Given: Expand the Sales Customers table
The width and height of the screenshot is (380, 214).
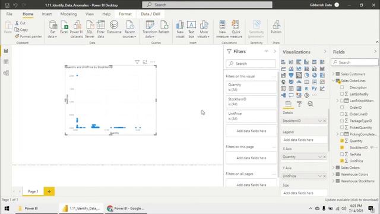Looking at the screenshot, I should (x=334, y=74).
